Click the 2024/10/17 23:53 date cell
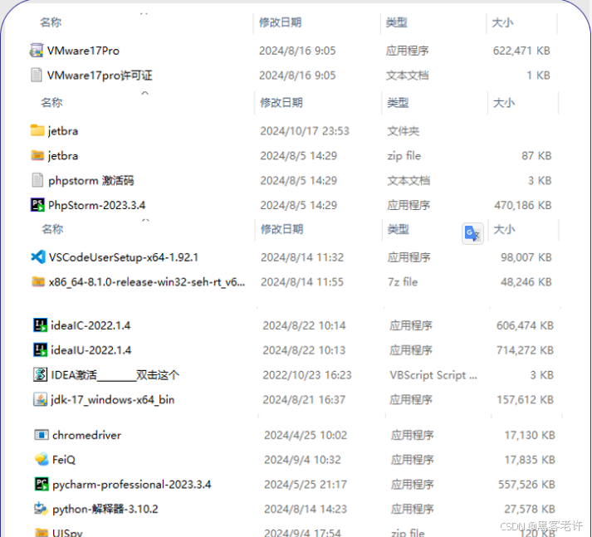The image size is (592, 537). (x=305, y=131)
